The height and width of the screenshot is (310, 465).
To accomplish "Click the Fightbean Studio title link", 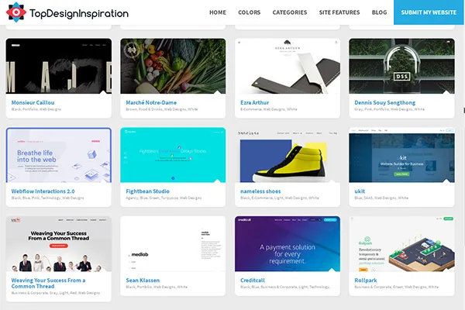I will pyautogui.click(x=149, y=191).
